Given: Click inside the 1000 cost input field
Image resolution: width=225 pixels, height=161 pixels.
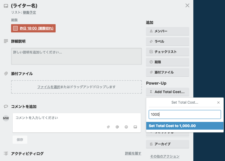Looking at the screenshot, I should click(x=185, y=114).
